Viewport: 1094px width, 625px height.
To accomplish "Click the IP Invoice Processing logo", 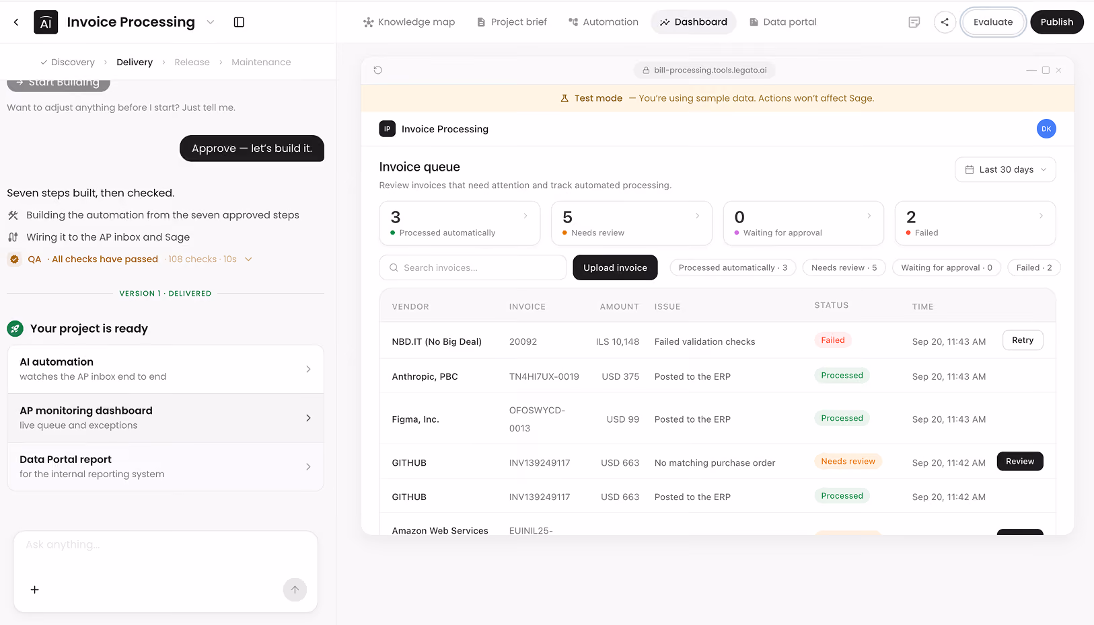I will click(388, 129).
